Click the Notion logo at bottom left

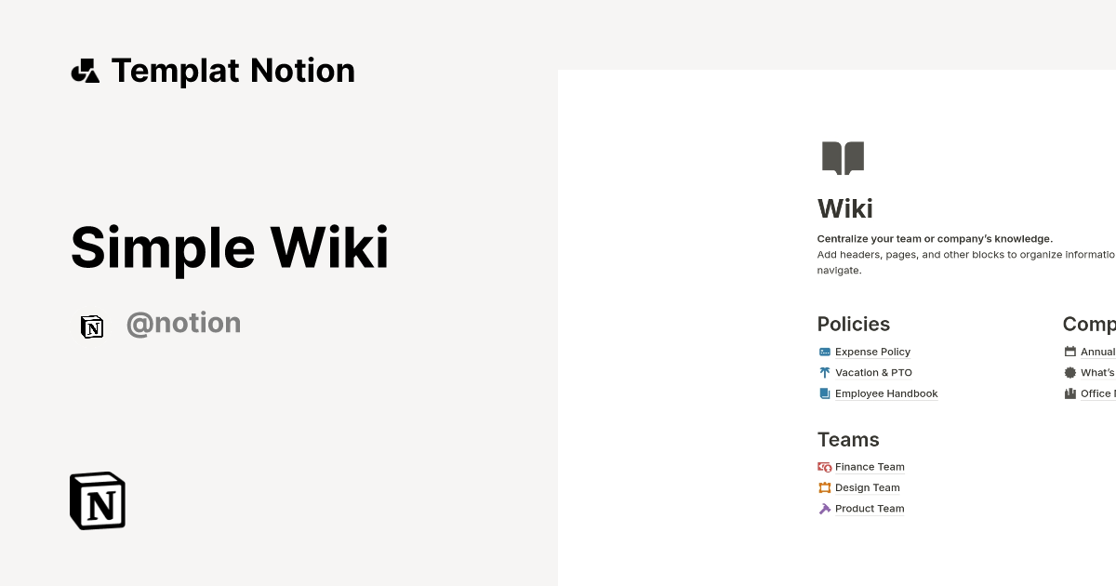(x=97, y=500)
